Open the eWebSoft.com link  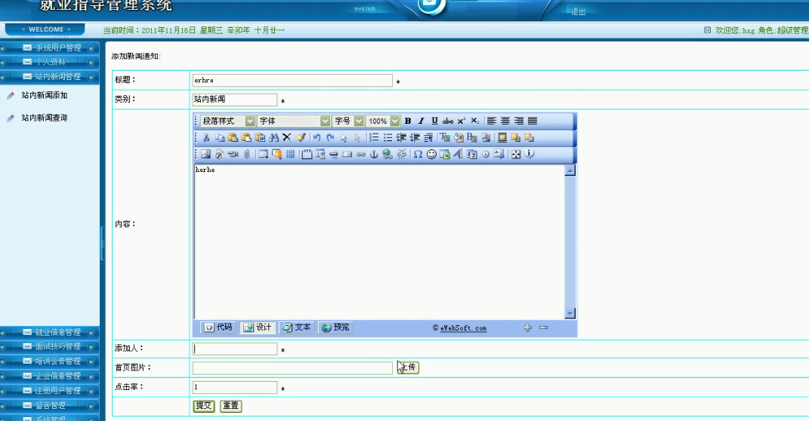(x=463, y=327)
